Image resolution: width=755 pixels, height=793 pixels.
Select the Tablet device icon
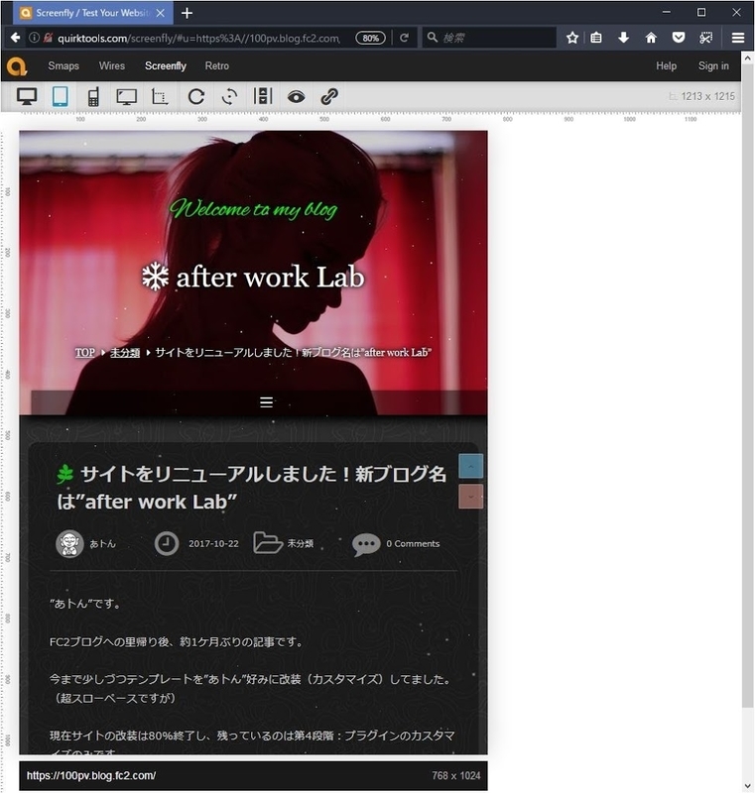(x=61, y=96)
